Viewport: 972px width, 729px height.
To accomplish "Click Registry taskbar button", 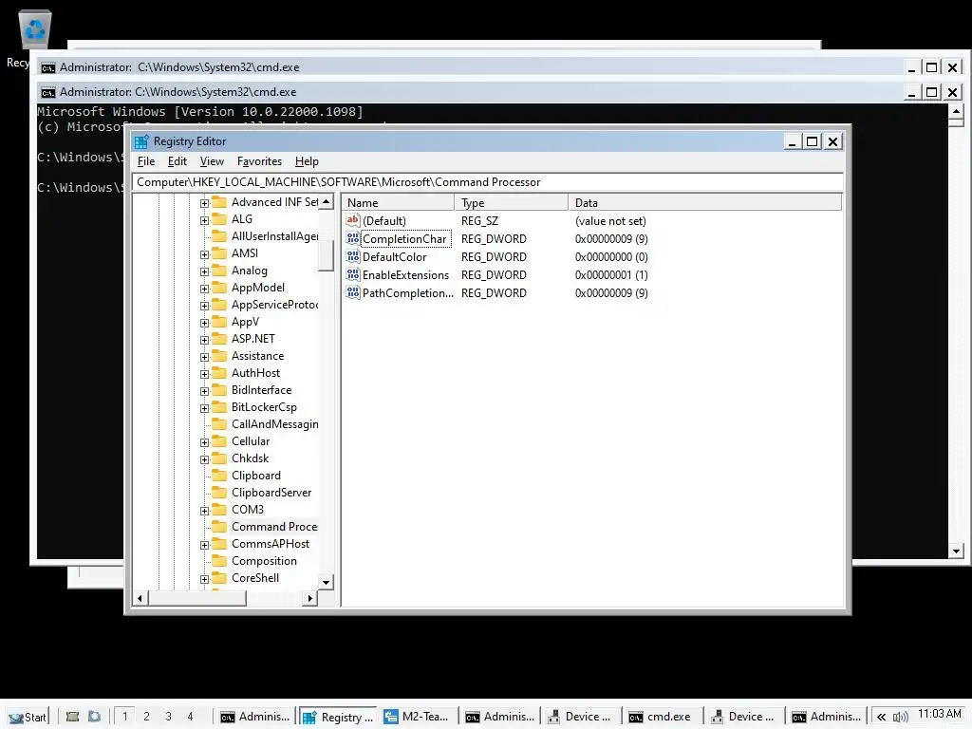I will (x=337, y=717).
